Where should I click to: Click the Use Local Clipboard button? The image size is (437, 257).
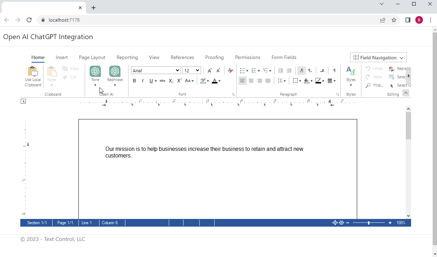click(33, 76)
